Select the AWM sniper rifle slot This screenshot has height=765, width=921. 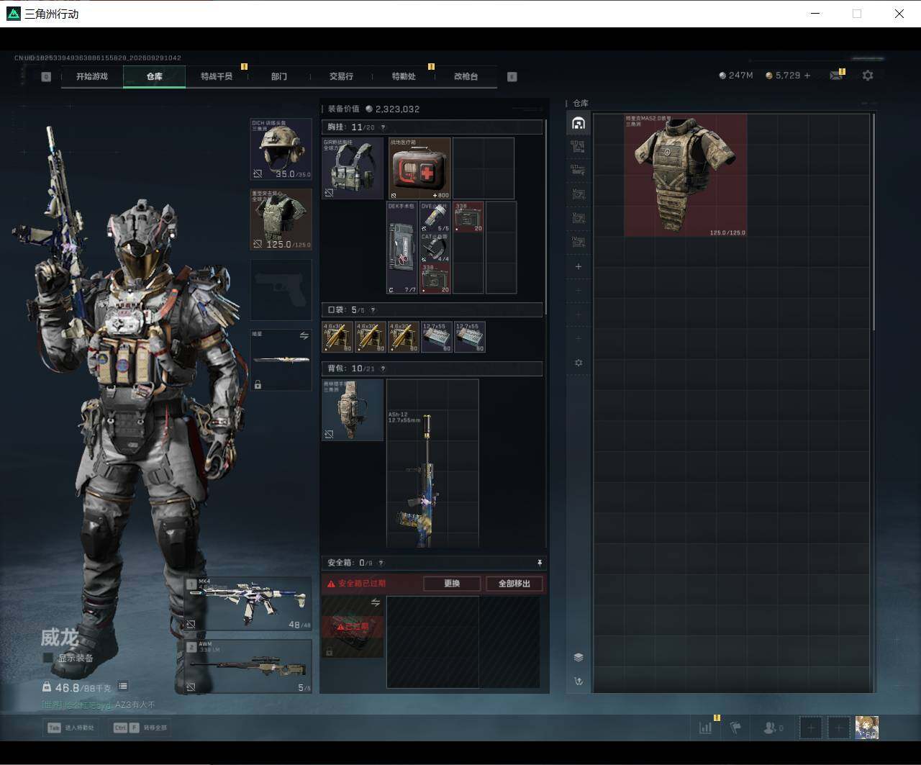tap(248, 666)
